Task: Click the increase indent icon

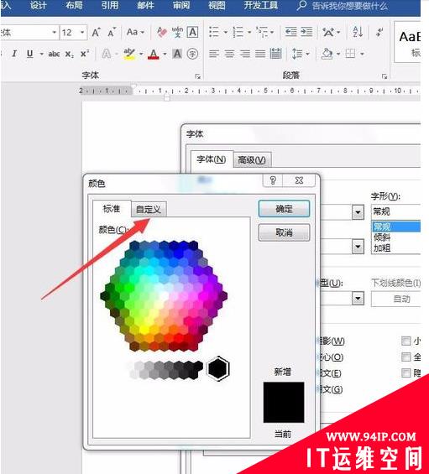Action: click(306, 32)
